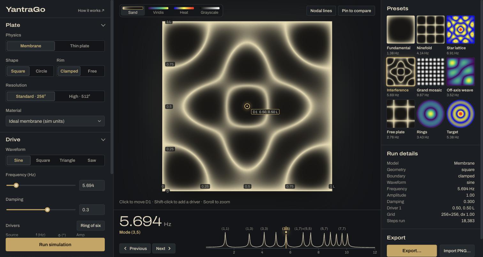Focus the Damping value field
Viewport: 483px width, 257px height.
tap(92, 210)
